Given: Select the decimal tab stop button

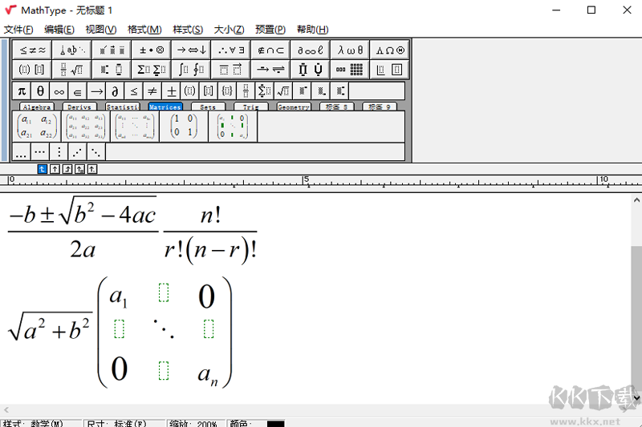Looking at the screenshot, I should (x=92, y=169).
